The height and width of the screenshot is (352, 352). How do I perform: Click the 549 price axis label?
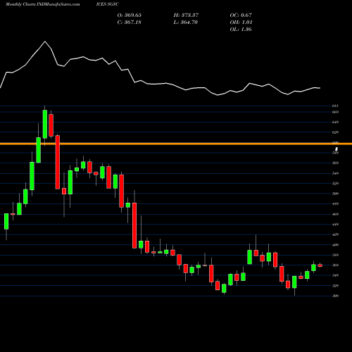(335, 173)
